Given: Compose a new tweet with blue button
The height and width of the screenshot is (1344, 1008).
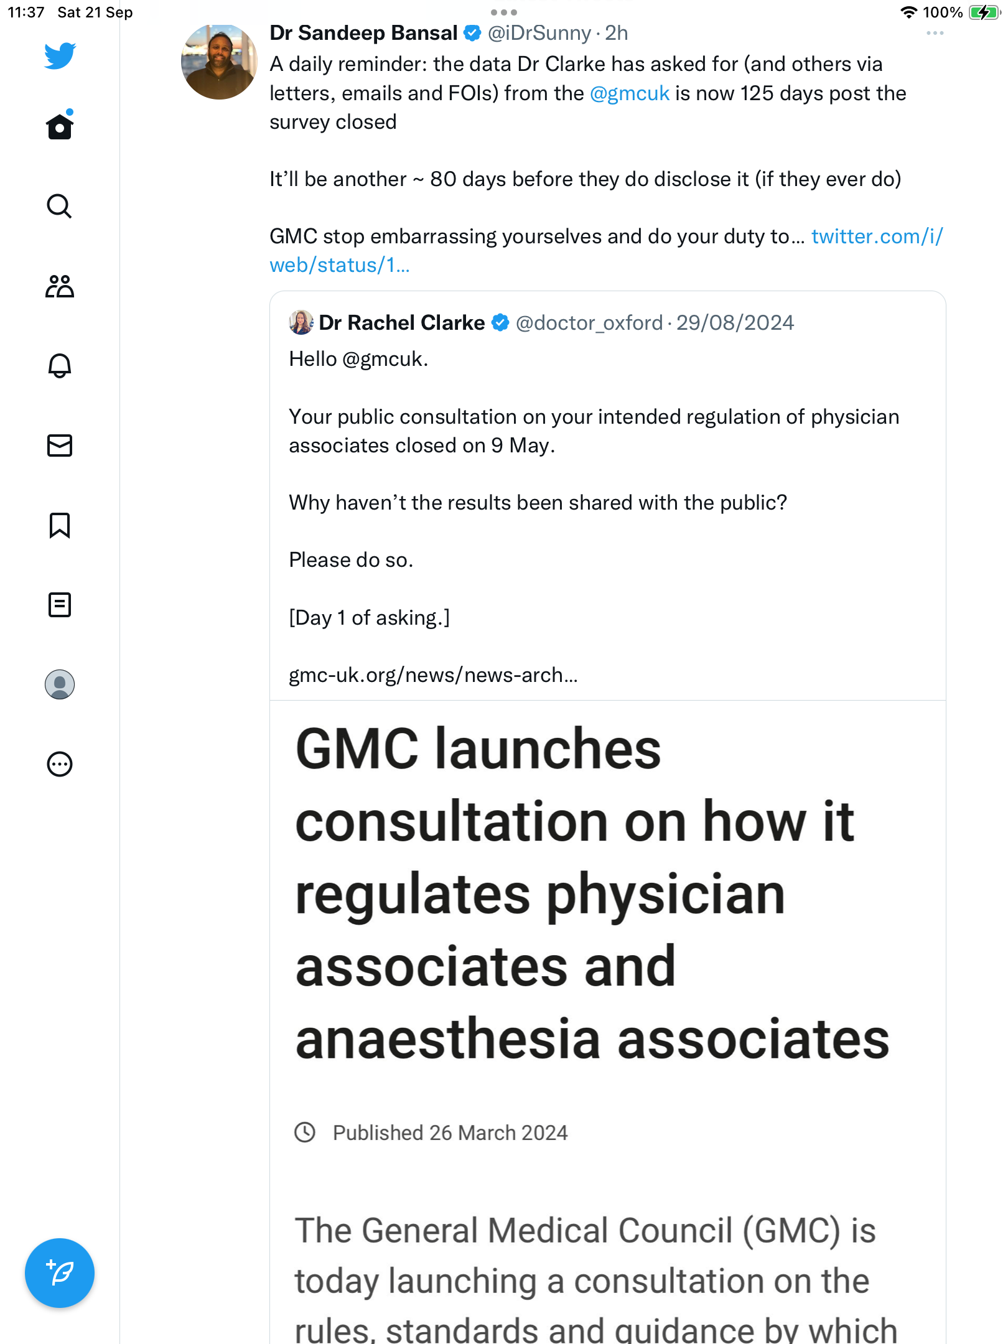Looking at the screenshot, I should point(60,1273).
